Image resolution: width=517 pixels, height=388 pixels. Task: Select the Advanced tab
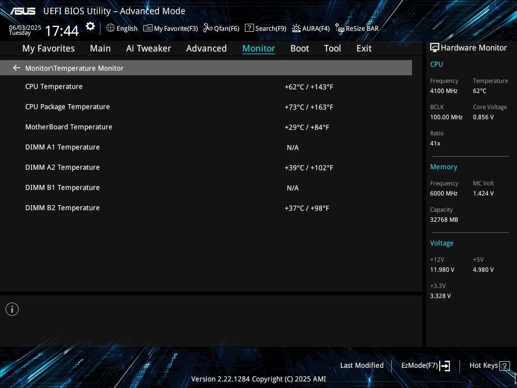pos(206,48)
